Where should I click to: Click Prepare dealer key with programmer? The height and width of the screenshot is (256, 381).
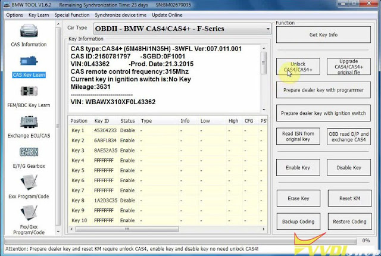pyautogui.click(x=323, y=90)
